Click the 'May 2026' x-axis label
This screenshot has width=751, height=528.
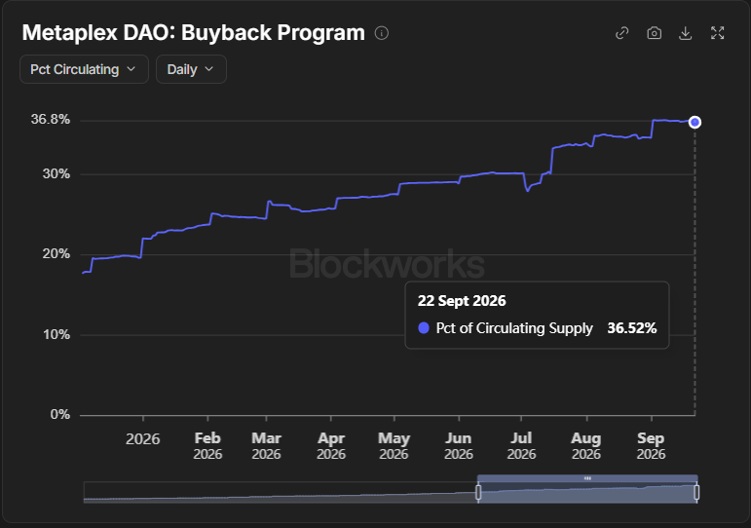(394, 445)
